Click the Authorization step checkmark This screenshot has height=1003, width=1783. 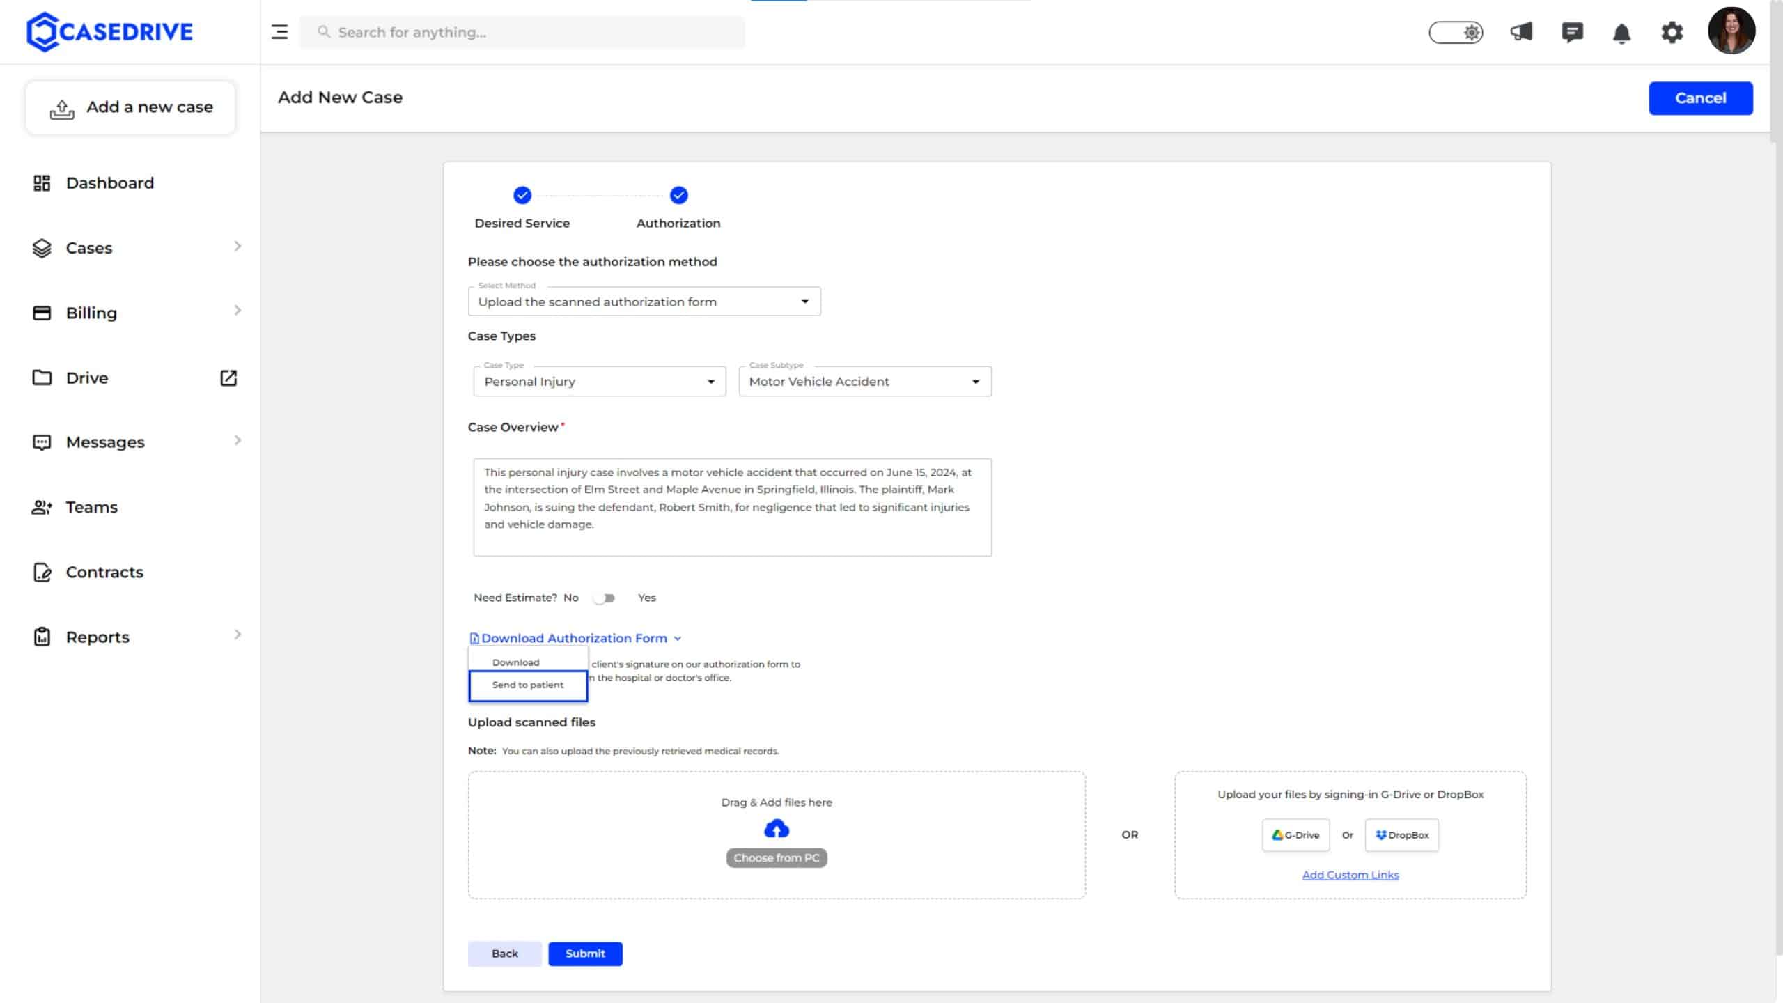coord(679,195)
